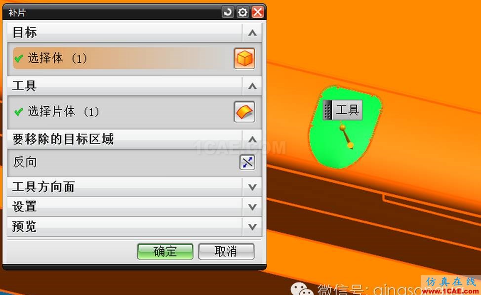
Task: Click the 工具方向面 header text
Action: (43, 187)
